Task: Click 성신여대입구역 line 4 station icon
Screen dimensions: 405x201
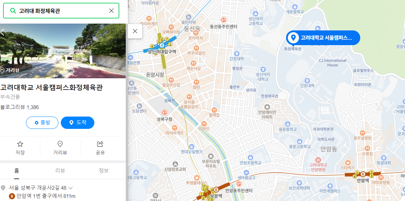Action: [x=162, y=45]
